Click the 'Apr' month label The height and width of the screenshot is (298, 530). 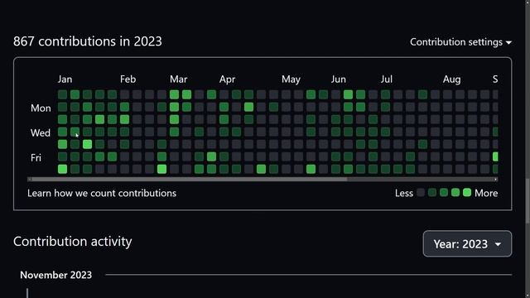tap(227, 79)
